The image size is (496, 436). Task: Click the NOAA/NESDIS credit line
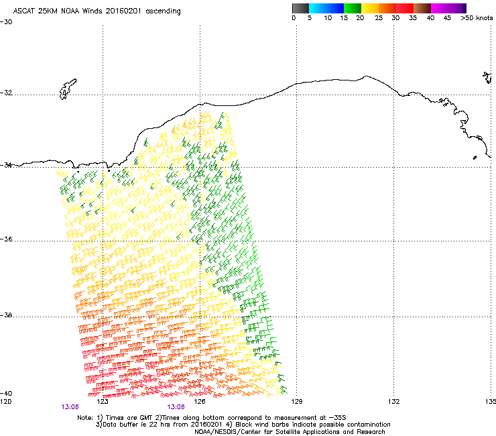(290, 432)
